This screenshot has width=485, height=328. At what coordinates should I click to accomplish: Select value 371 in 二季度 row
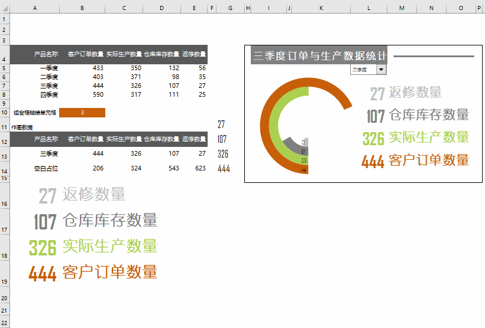pyautogui.click(x=136, y=77)
